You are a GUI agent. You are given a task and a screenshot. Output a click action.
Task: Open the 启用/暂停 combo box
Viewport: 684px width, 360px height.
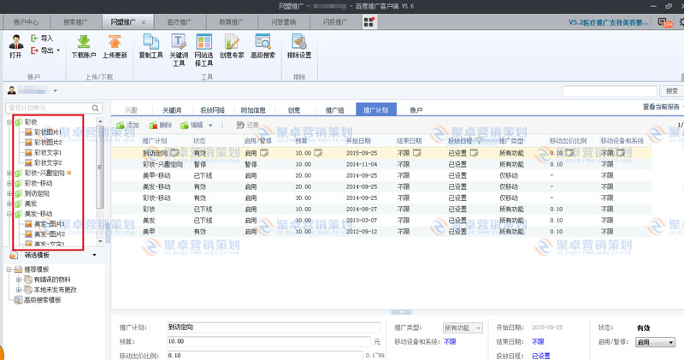(655, 342)
